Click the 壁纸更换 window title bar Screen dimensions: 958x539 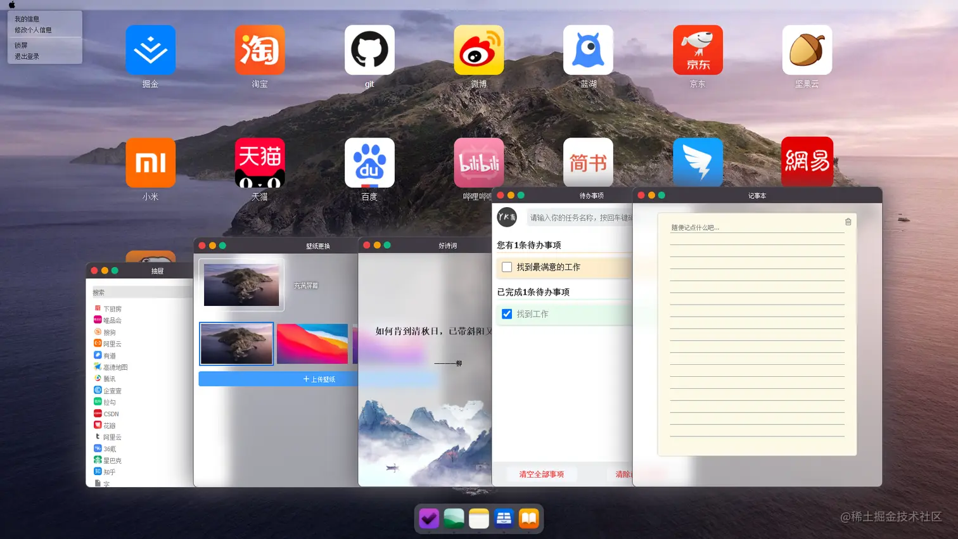pyautogui.click(x=276, y=246)
